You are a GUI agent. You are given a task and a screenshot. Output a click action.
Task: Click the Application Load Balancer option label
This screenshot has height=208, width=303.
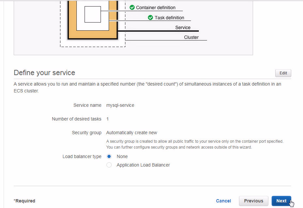coord(143,165)
